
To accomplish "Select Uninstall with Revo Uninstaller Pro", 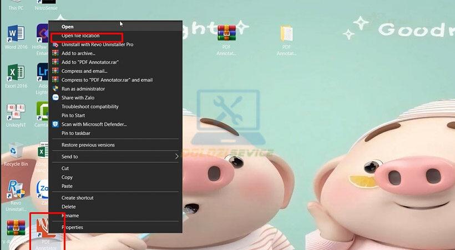I will point(97,44).
